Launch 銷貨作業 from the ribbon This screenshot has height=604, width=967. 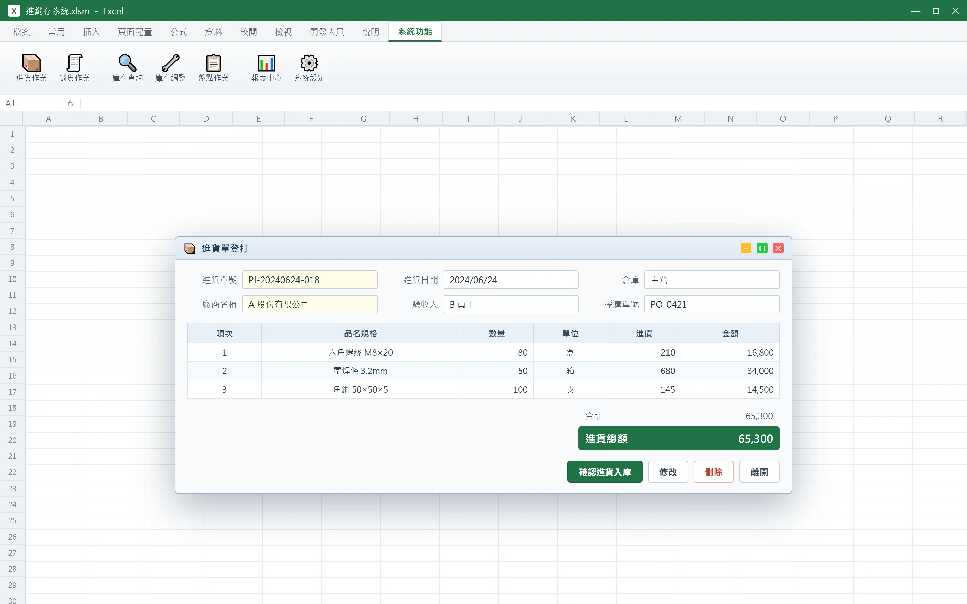[x=74, y=67]
